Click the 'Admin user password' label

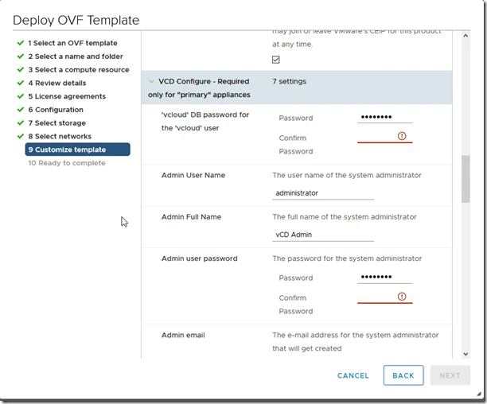200,258
